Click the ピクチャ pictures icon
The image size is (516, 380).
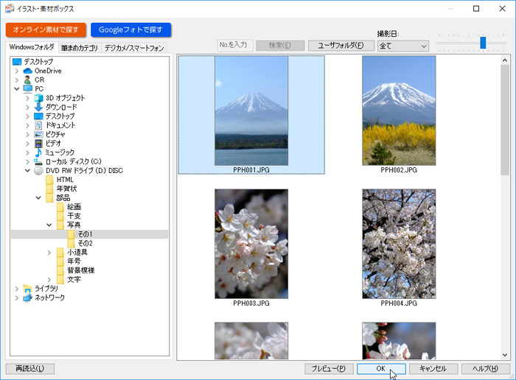[39, 134]
